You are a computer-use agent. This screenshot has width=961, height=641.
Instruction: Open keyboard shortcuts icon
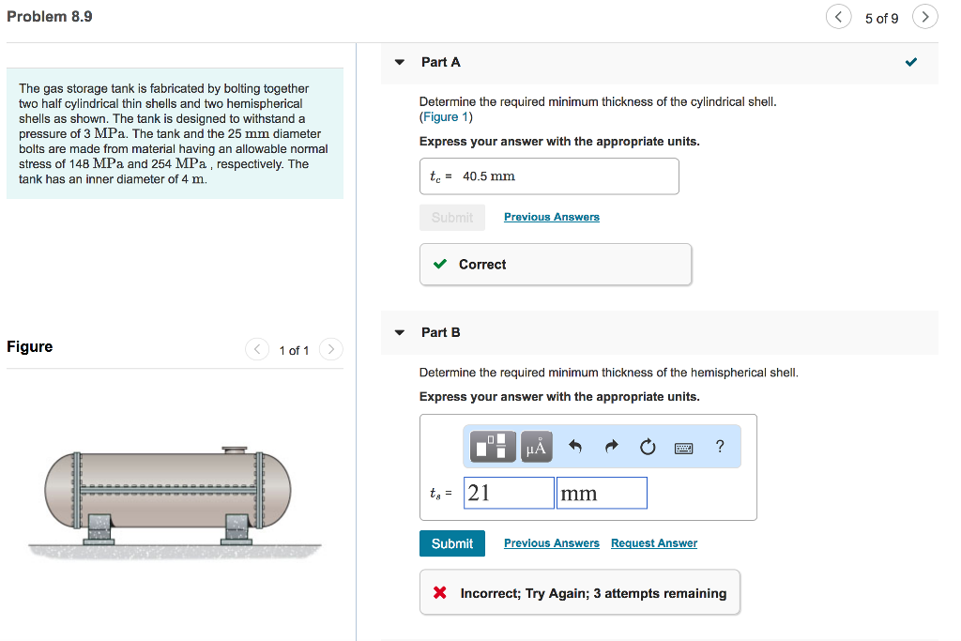pyautogui.click(x=684, y=448)
